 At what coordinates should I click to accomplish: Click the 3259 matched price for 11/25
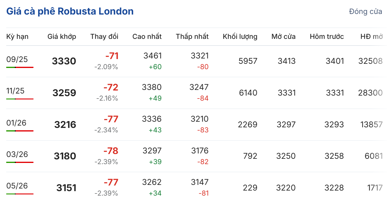pyautogui.click(x=64, y=93)
